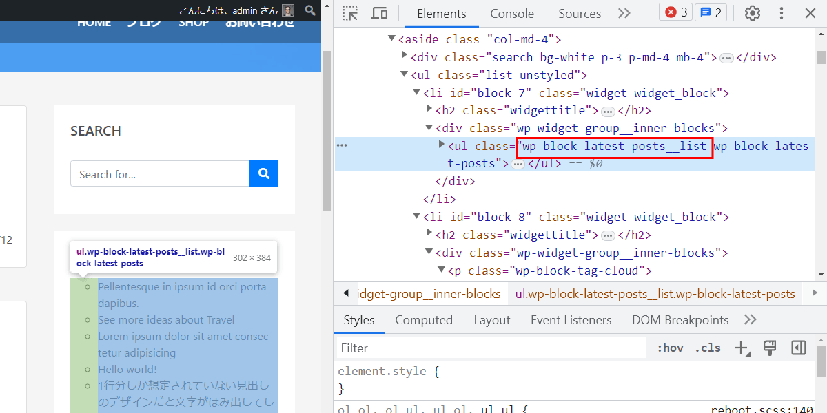
Task: Open the Event Listeners tab
Action: (x=571, y=320)
